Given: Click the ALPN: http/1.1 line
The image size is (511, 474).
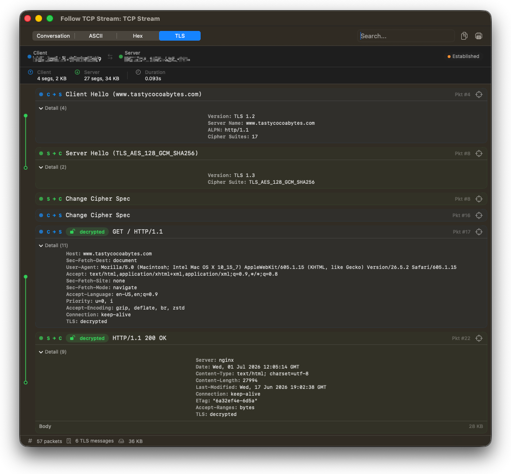Looking at the screenshot, I should coord(228,130).
